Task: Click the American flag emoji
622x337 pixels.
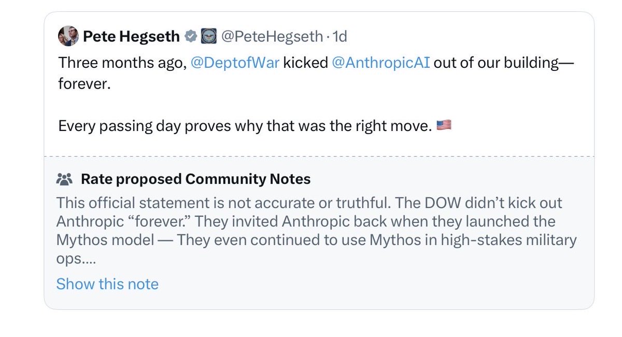Action: coord(444,125)
